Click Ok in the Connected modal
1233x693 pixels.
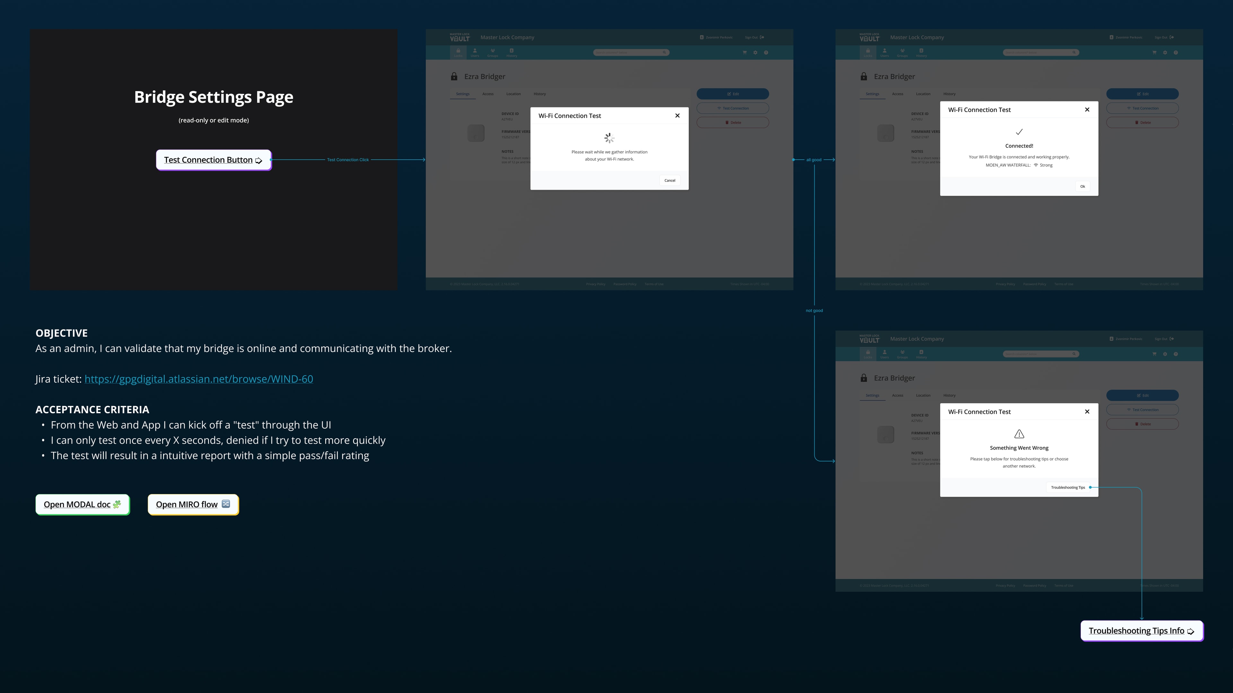[x=1083, y=186]
